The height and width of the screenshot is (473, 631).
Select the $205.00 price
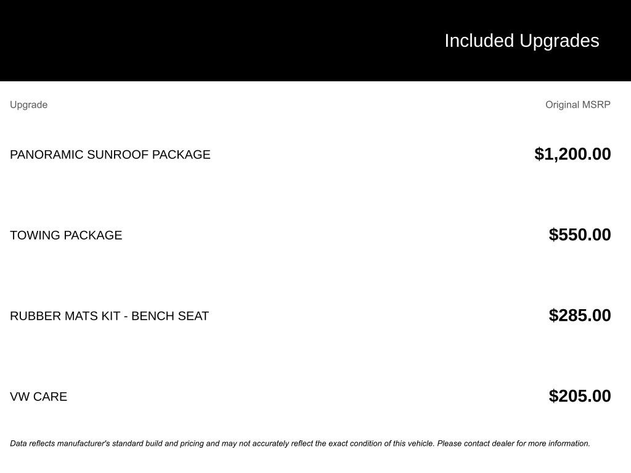coord(579,396)
